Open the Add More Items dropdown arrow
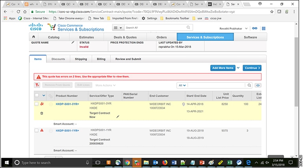 click(x=238, y=68)
